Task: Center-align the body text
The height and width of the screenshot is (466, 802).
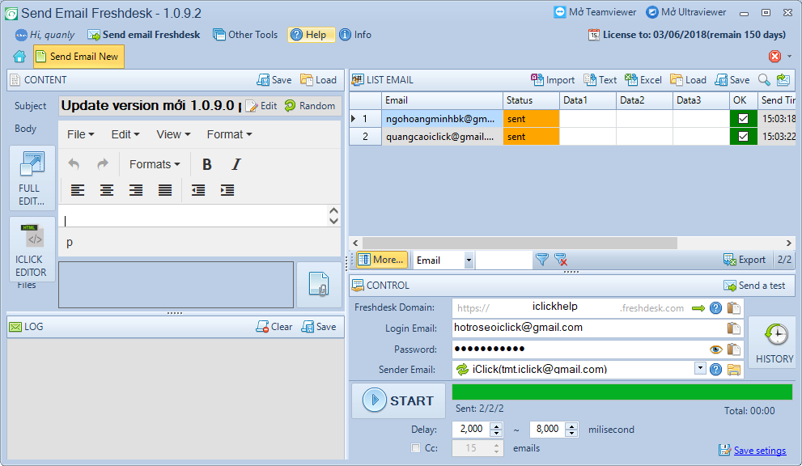Action: click(107, 190)
